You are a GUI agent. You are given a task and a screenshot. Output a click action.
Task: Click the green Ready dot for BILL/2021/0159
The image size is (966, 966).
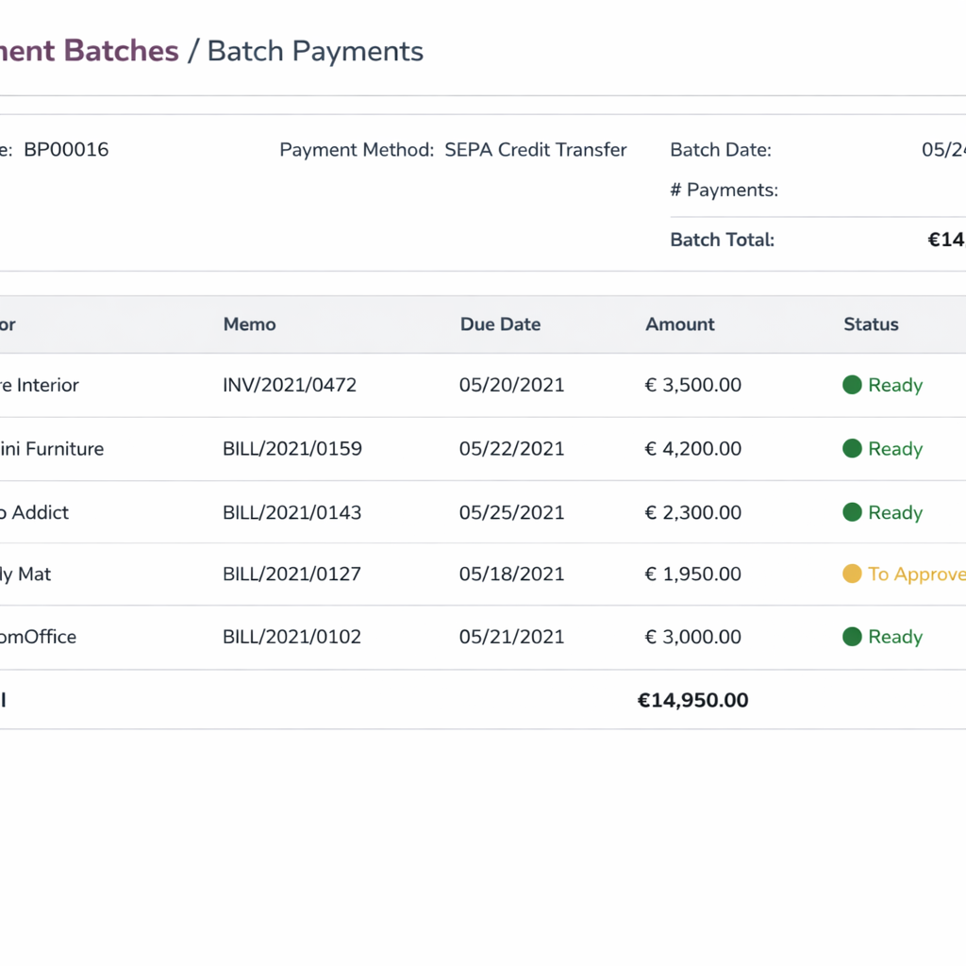852,449
